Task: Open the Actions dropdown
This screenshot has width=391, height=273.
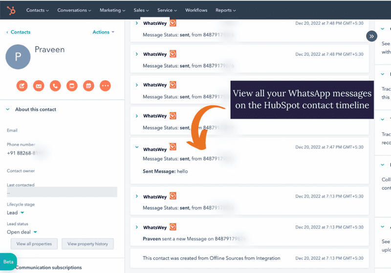Action: [x=104, y=32]
